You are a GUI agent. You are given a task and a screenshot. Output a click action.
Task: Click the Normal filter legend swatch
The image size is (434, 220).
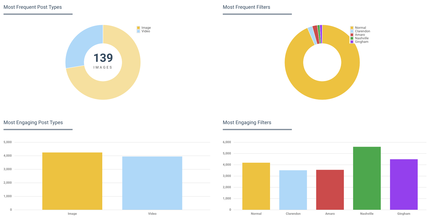(x=352, y=28)
